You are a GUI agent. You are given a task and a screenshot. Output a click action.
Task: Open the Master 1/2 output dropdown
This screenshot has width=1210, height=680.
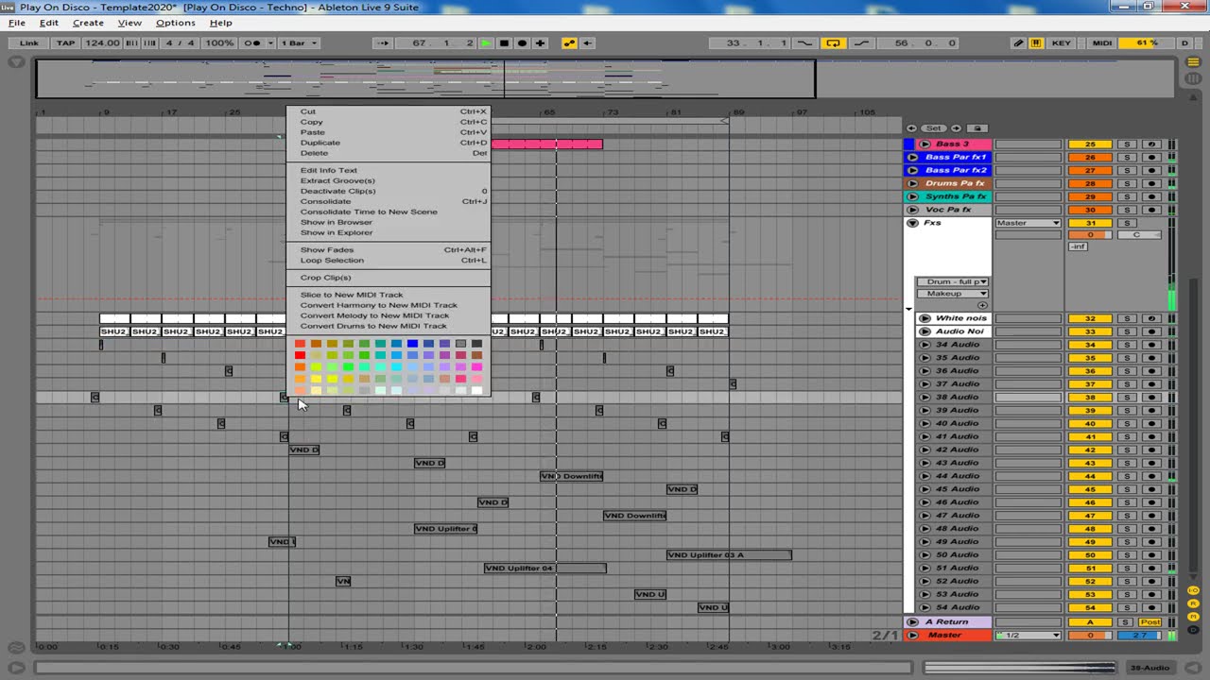(1028, 636)
